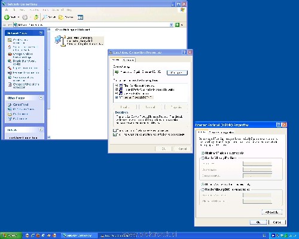299x239 pixels.
Task: Open the Favorites menu in Network Connections
Action: click(x=34, y=10)
